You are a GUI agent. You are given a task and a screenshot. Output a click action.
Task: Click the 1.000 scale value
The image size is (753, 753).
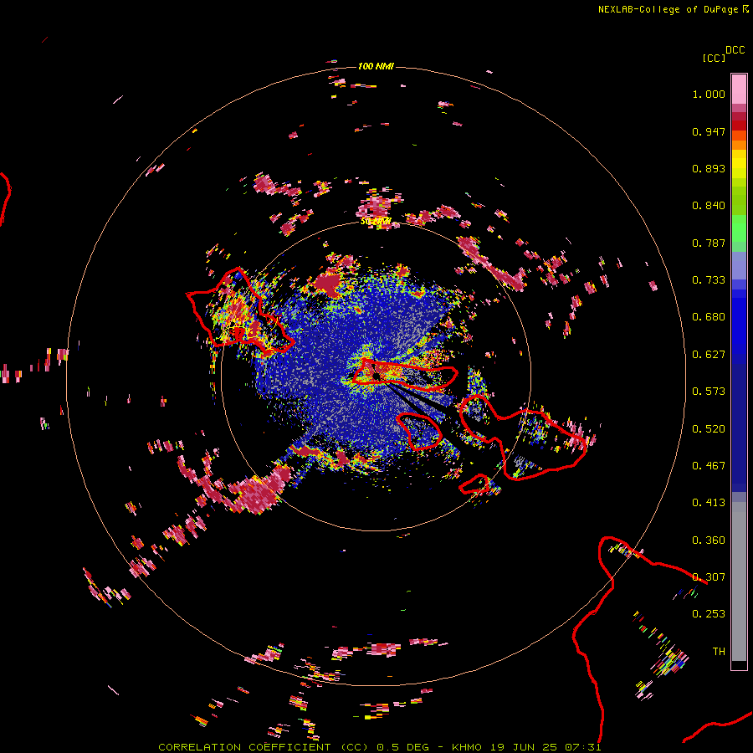click(709, 94)
